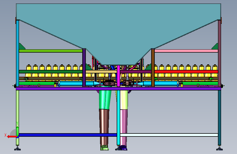Select the red horizontal beam on right
This screenshot has width=237, height=154.
coord(186,72)
